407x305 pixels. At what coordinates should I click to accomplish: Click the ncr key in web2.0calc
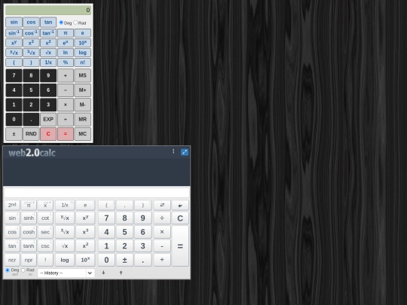[12, 260]
